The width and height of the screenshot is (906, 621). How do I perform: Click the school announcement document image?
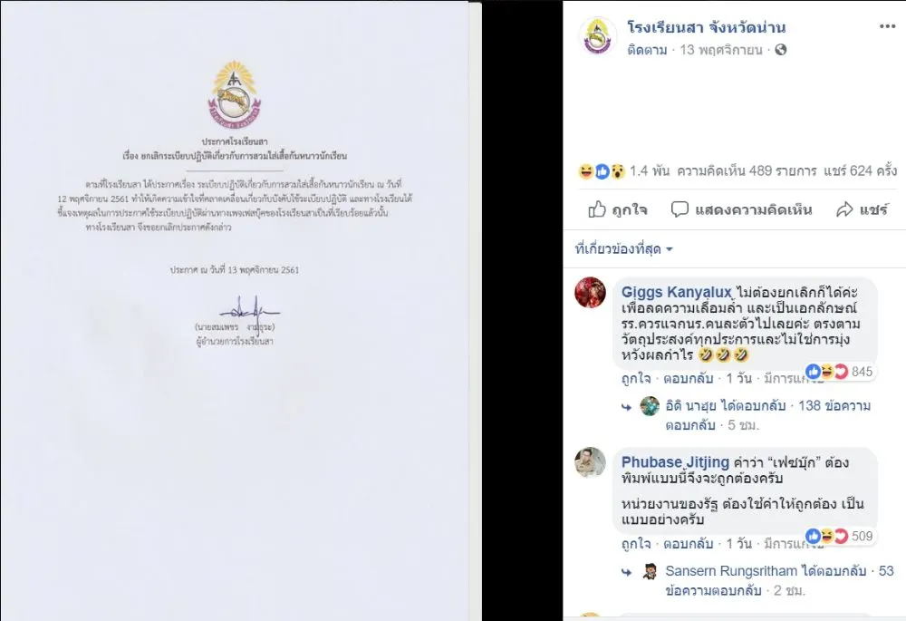point(235,310)
